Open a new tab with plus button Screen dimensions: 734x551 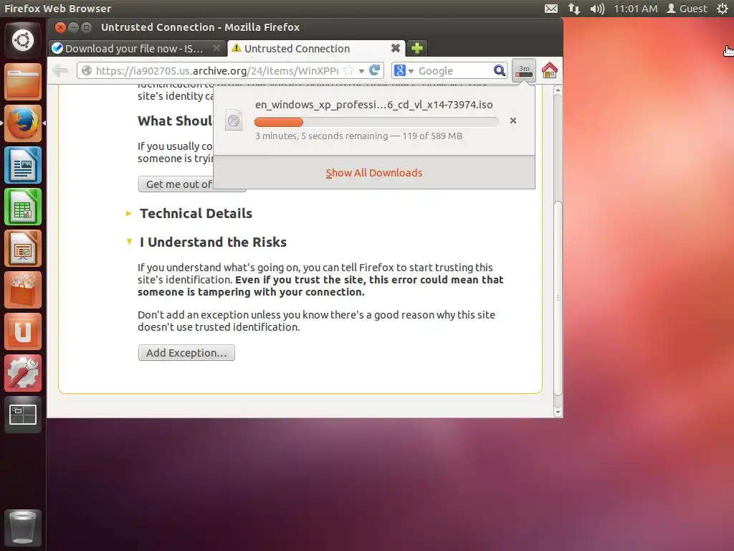point(416,48)
